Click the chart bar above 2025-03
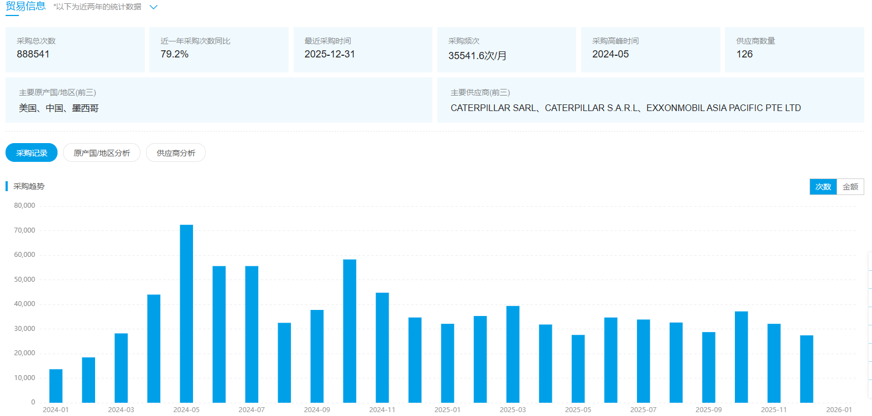872x416 pixels. [513, 354]
